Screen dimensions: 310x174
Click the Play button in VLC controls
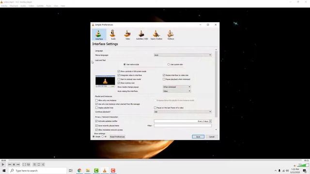(3, 164)
